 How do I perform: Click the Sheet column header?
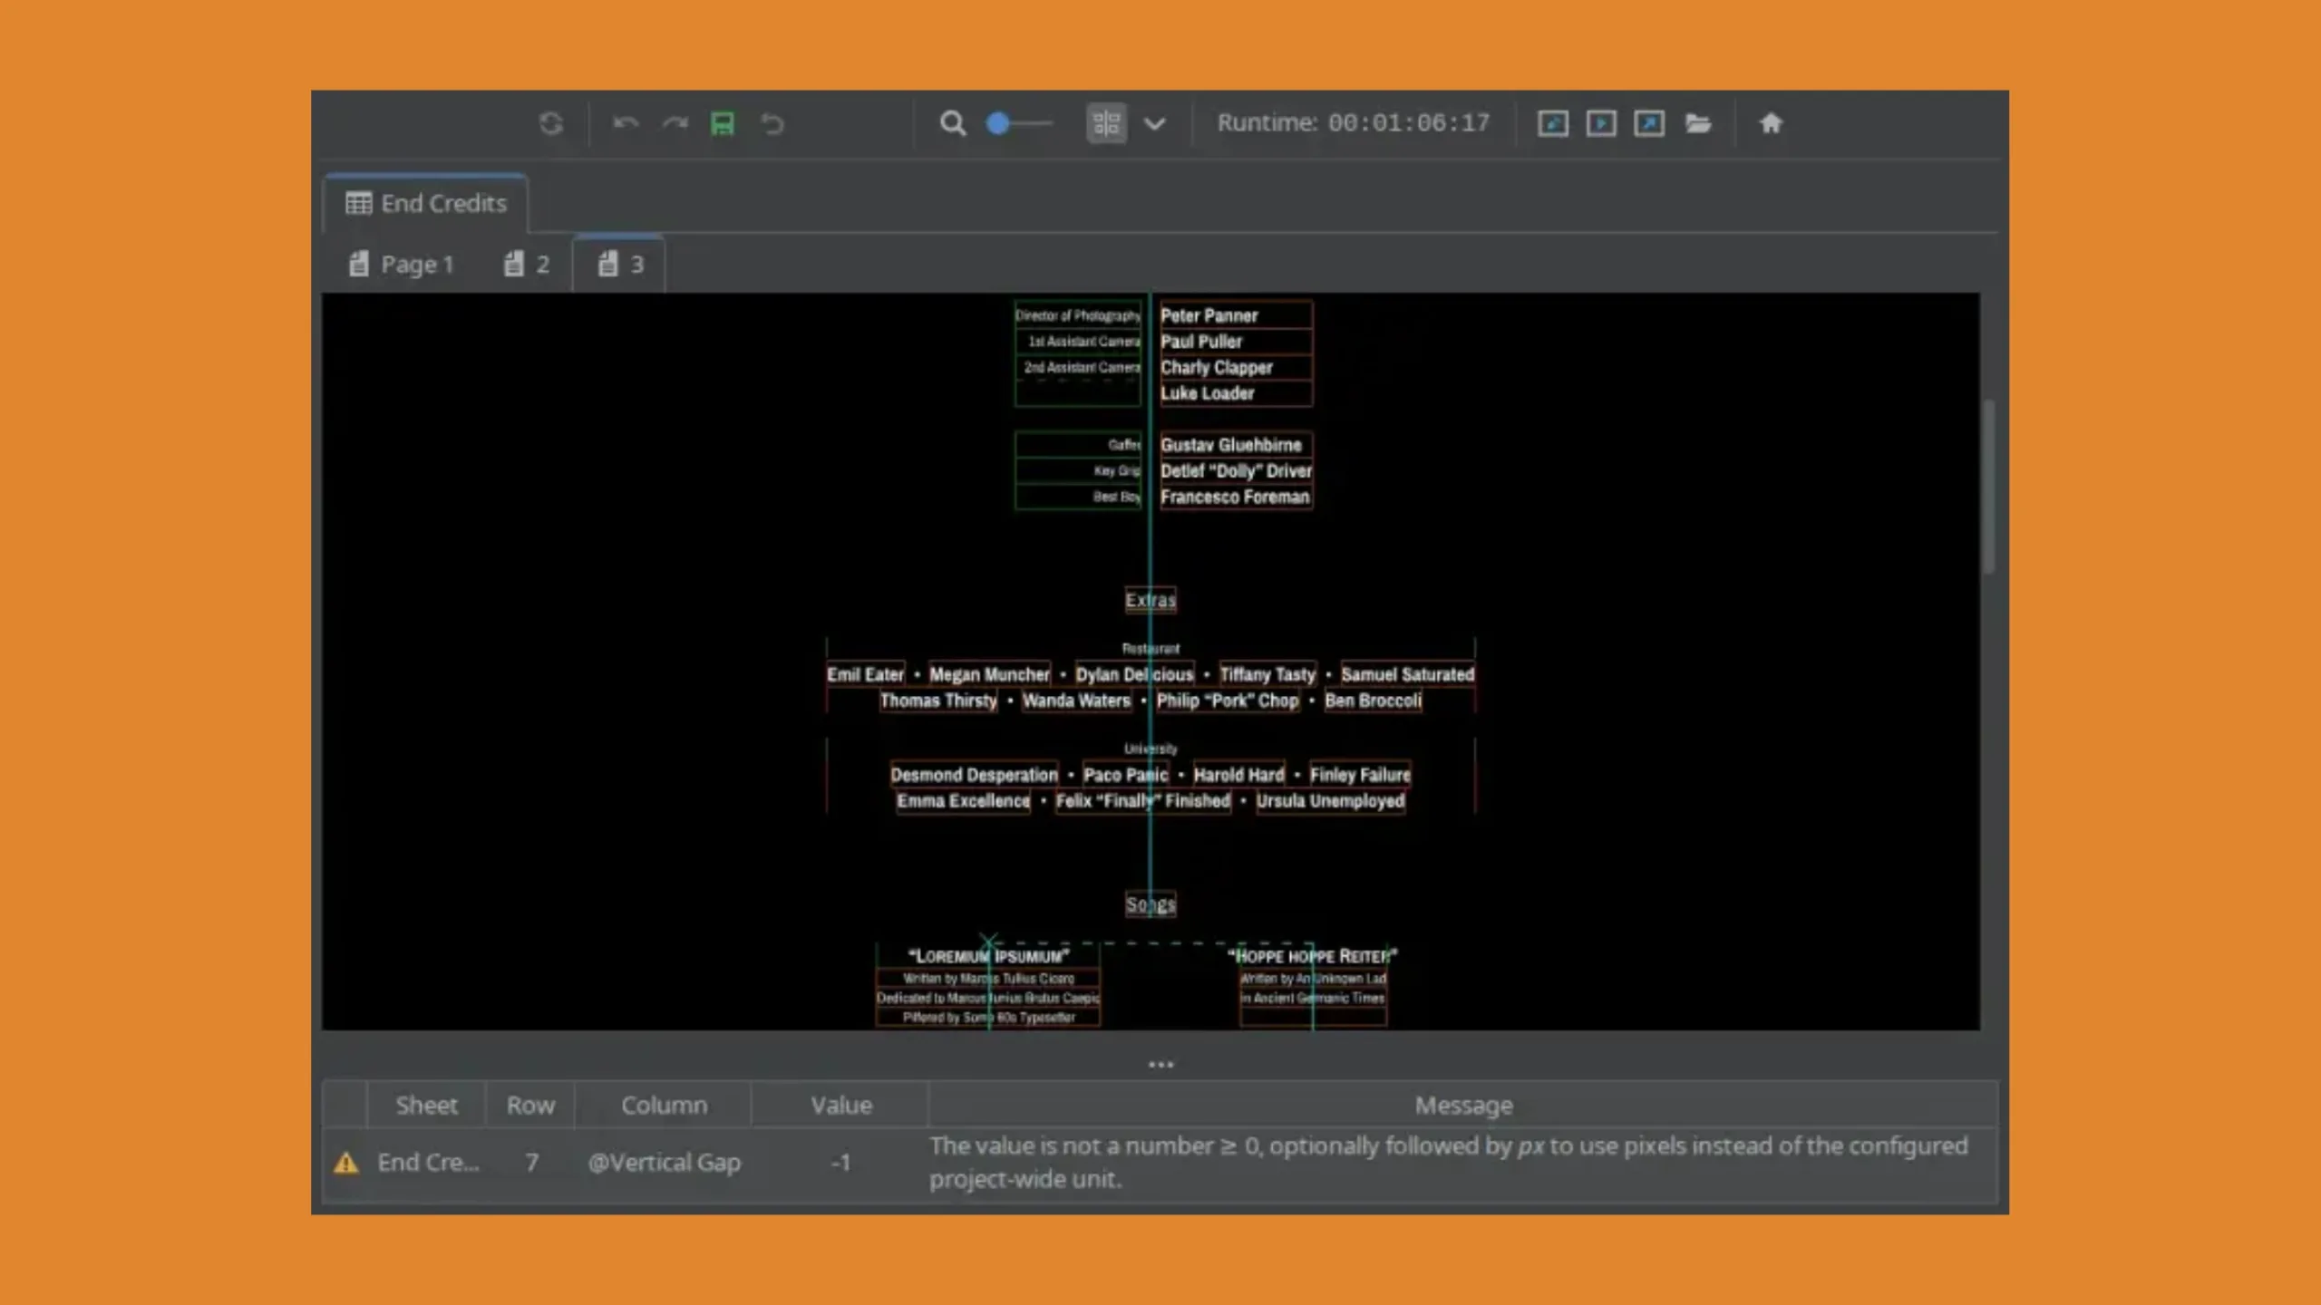click(426, 1105)
